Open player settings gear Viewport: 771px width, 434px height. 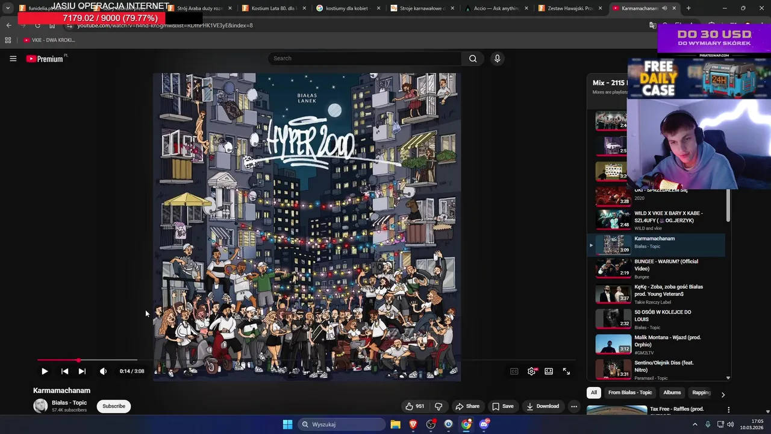point(531,371)
